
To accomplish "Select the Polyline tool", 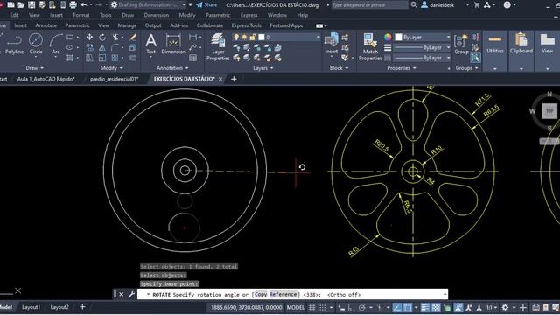I will (x=14, y=45).
